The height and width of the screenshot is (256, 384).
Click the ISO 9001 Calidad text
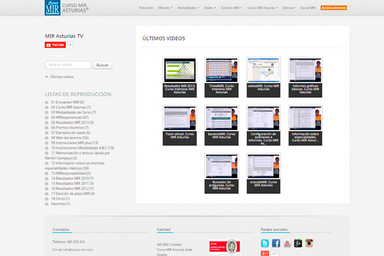point(169,244)
